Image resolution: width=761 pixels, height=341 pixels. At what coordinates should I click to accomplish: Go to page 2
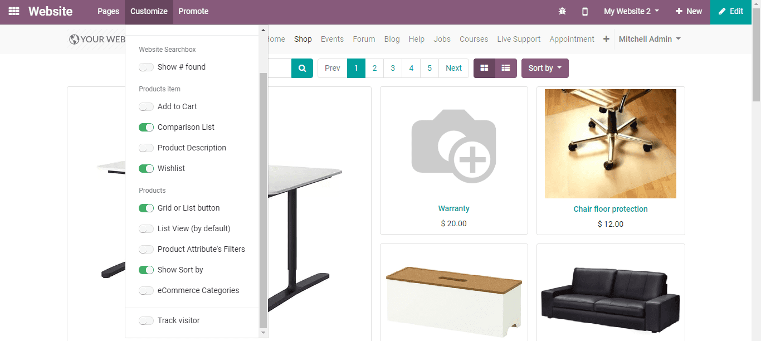374,68
